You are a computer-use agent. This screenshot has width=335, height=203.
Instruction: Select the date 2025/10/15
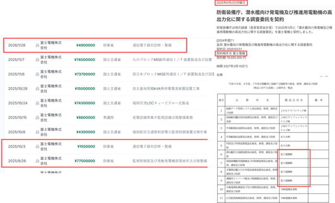pos(17,117)
